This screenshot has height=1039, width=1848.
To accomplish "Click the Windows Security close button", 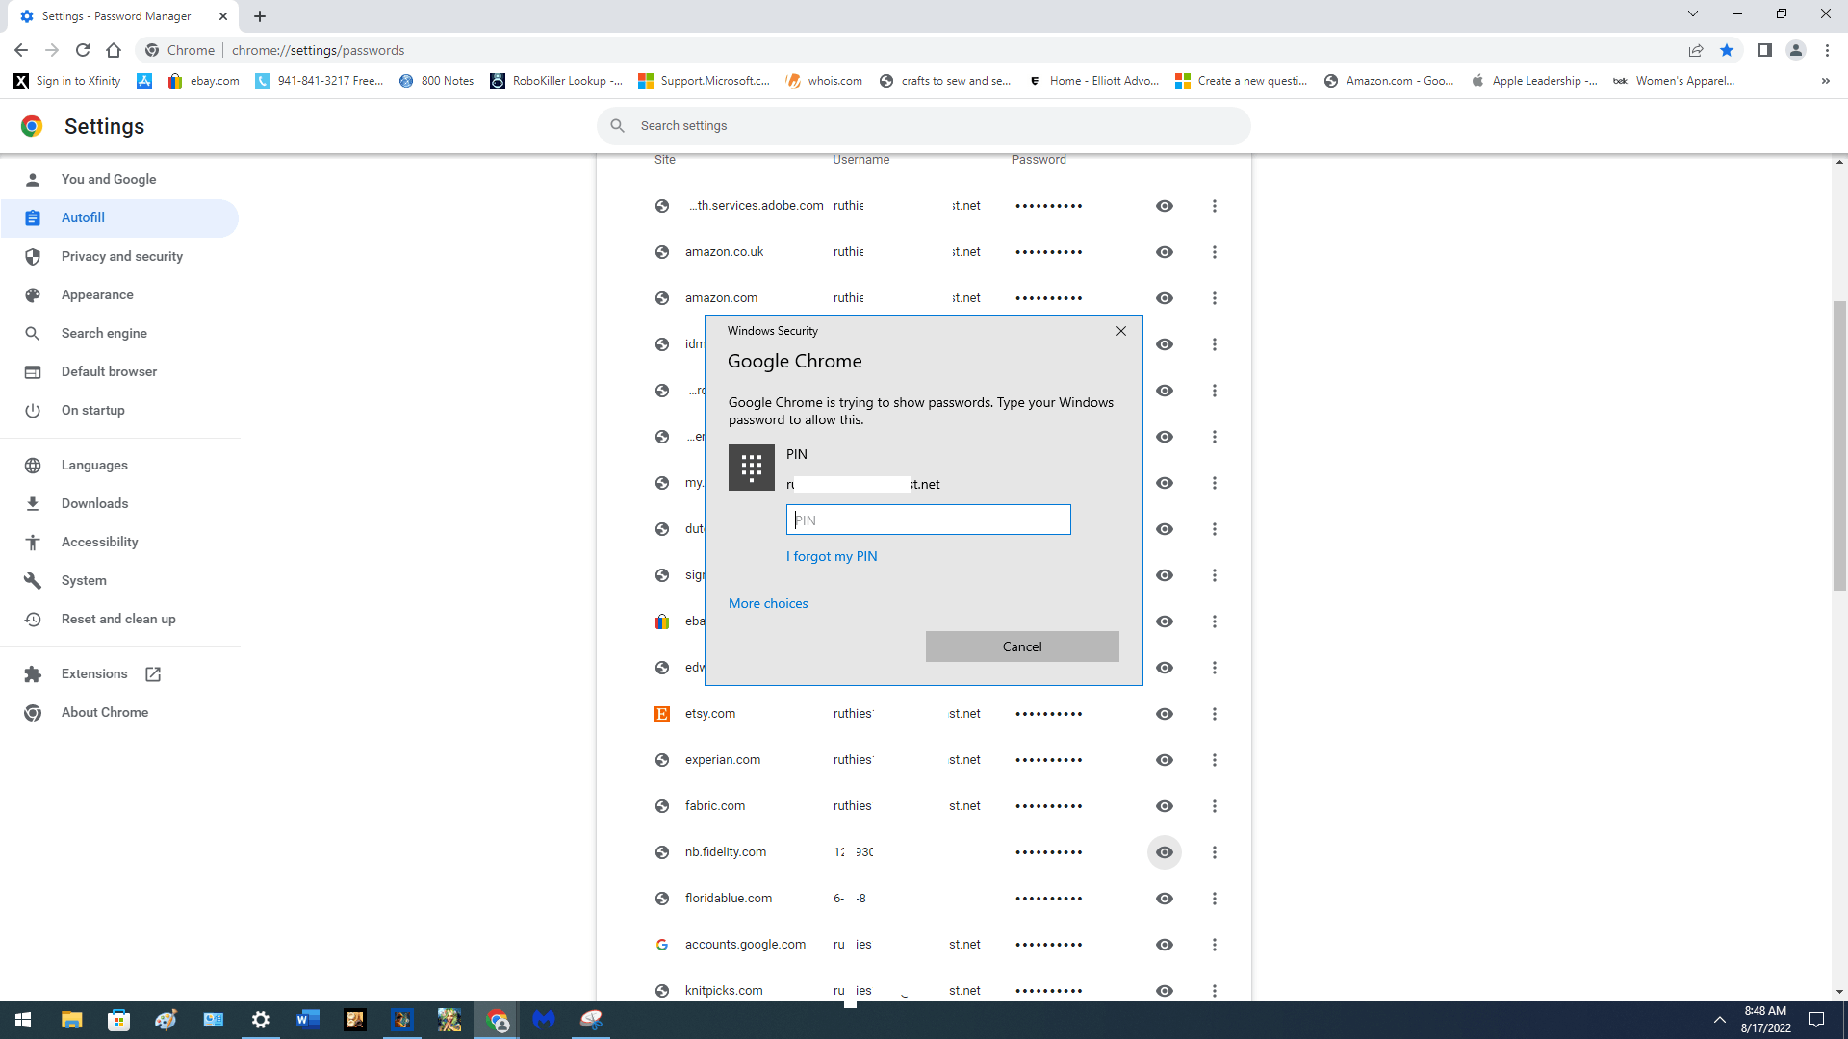I will [x=1120, y=331].
